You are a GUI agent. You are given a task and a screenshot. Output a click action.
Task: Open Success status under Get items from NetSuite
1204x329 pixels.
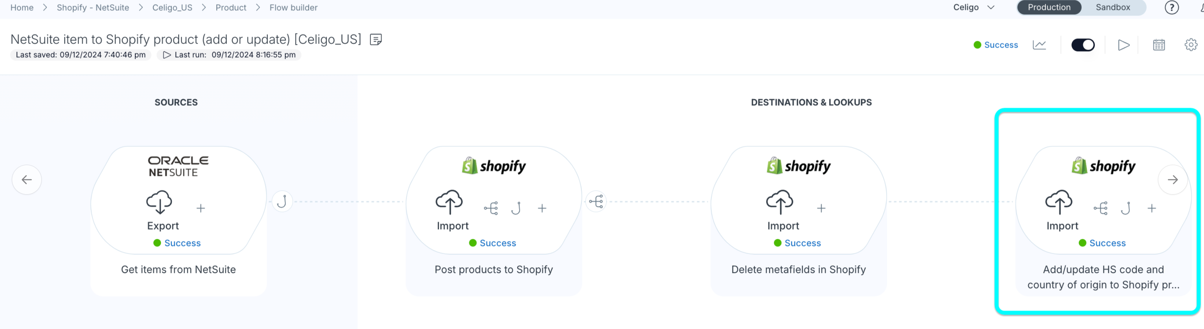click(182, 243)
